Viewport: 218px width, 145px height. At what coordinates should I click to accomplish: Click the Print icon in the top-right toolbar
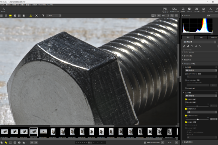point(203,9)
